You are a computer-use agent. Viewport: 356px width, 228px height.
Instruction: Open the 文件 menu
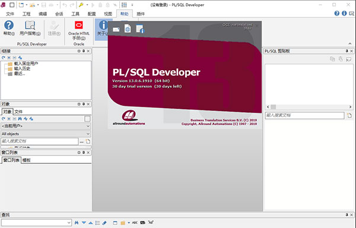pos(10,14)
